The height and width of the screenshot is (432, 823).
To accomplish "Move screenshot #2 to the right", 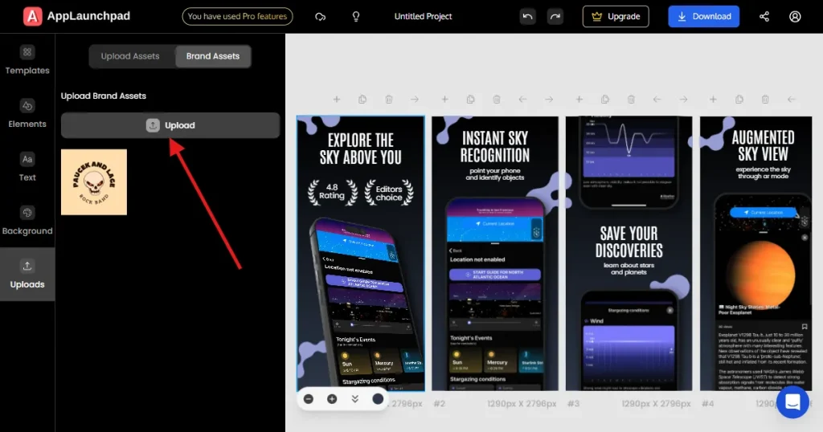I will tap(549, 99).
